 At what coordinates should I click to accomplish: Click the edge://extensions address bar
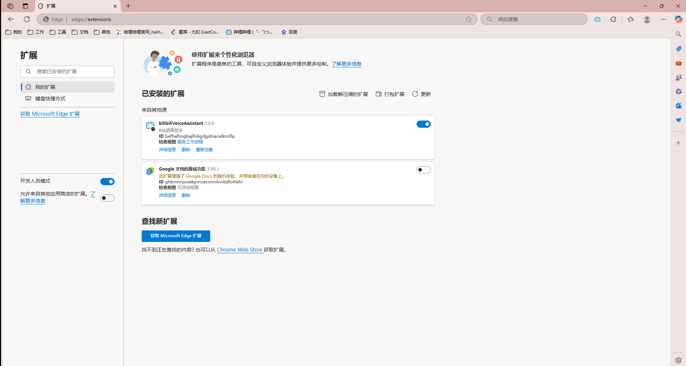(x=257, y=19)
